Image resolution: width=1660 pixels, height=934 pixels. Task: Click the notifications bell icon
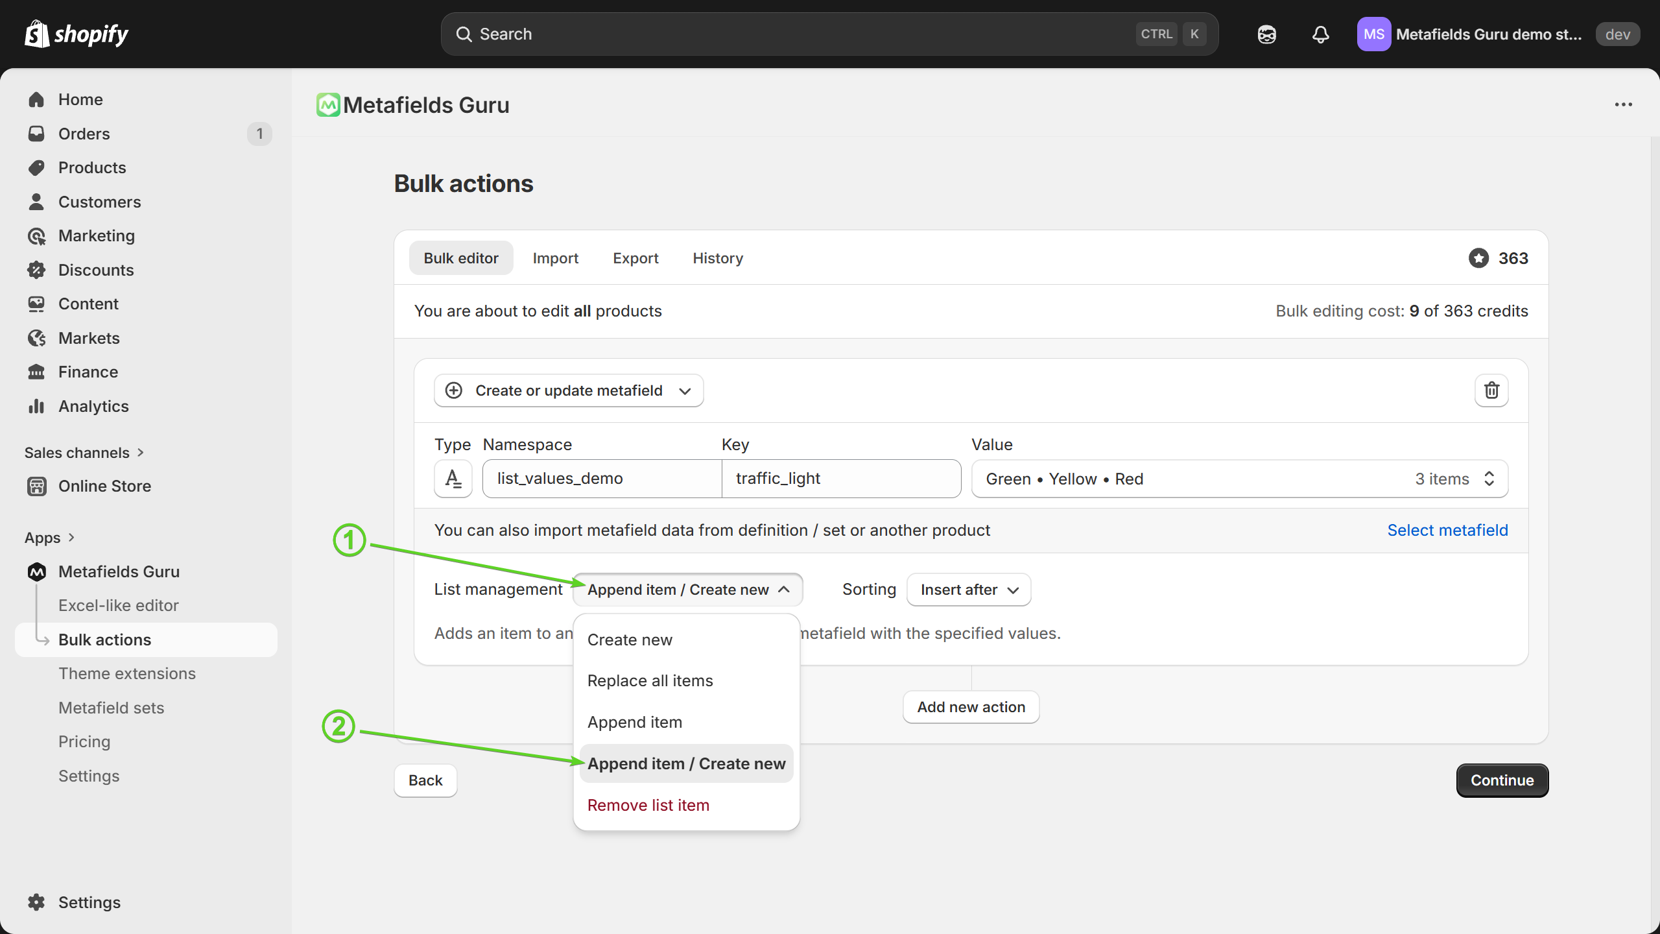tap(1320, 34)
